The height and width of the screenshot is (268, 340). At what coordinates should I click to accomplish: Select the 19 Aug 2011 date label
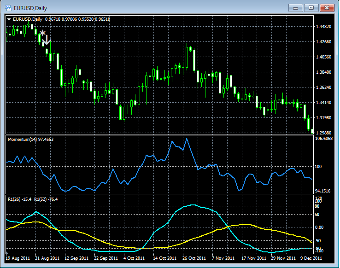point(18,258)
